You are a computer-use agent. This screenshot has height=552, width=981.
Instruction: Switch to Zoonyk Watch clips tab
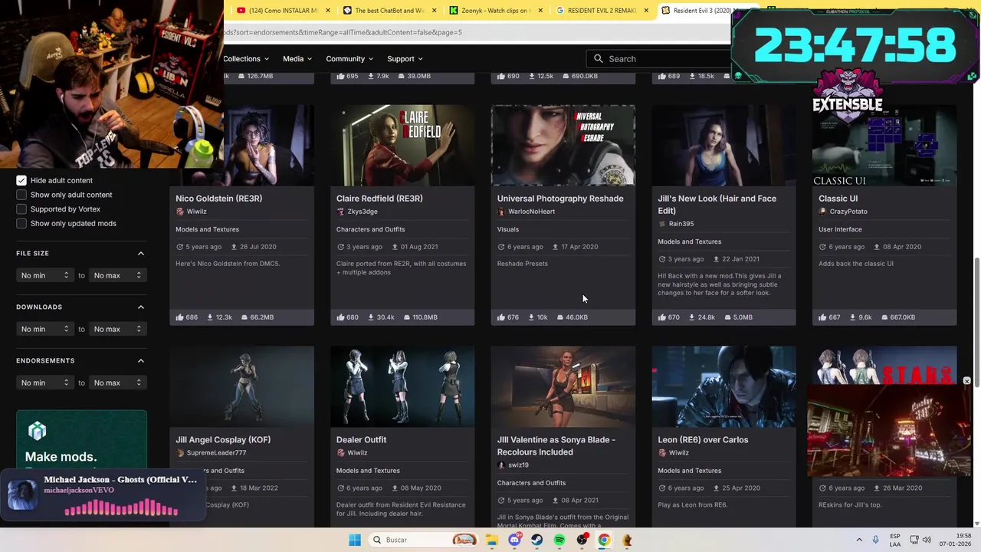click(x=494, y=11)
